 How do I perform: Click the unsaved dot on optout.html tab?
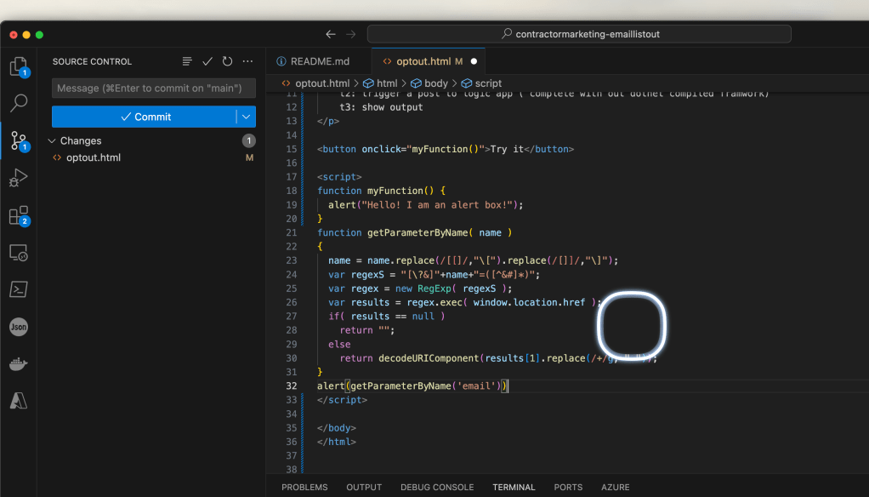pos(474,61)
